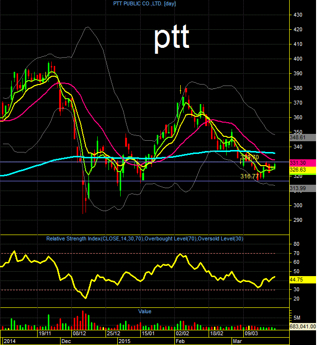This screenshot has width=318, height=345.
Task: Click the RSI axis 30 level label
Action: (x=297, y=290)
